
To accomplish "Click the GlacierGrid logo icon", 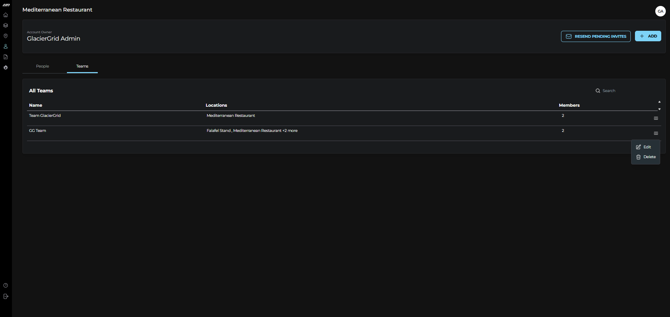I will pyautogui.click(x=6, y=5).
